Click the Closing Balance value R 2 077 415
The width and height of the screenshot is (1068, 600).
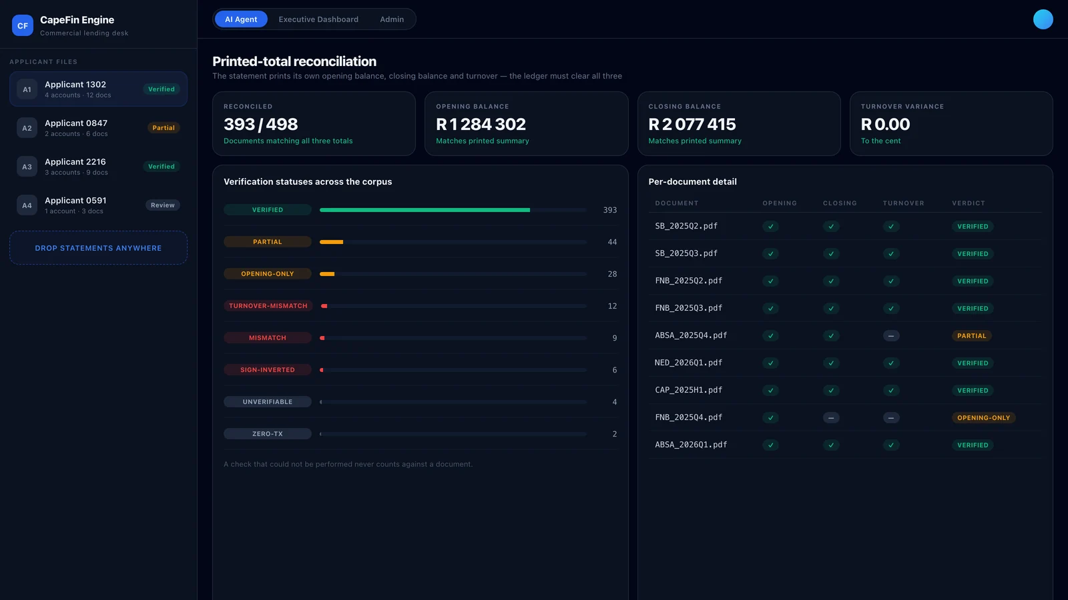pos(692,125)
